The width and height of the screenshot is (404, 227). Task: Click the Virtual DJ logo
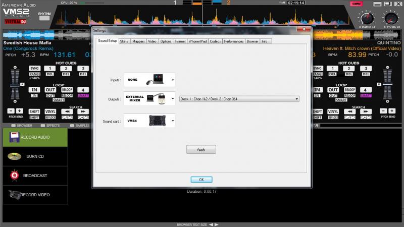(x=16, y=22)
